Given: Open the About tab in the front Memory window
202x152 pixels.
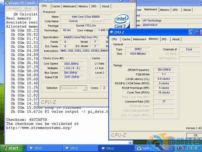Looking at the screenshot, I should pos(176,39).
